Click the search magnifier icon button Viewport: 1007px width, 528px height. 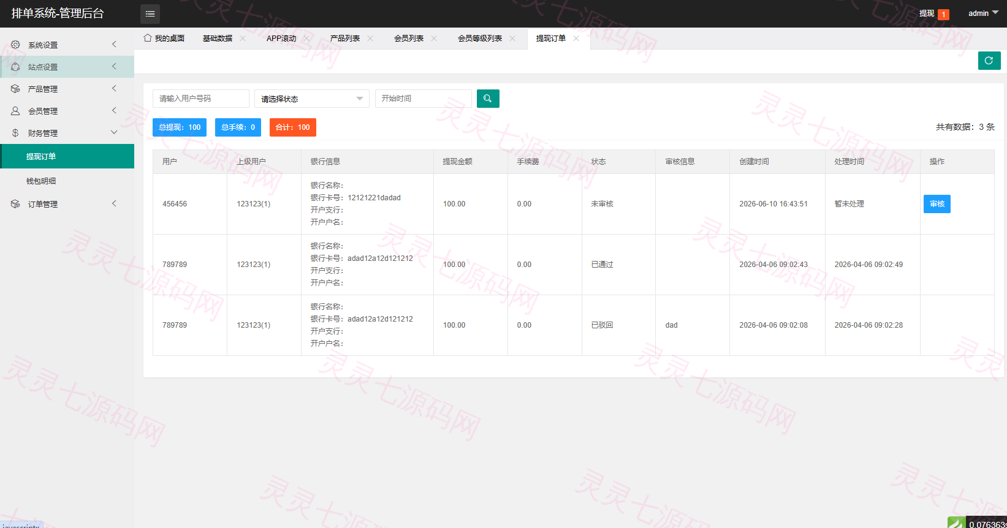pos(488,99)
